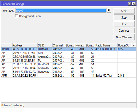Select row with address 54:14:73:EB:1C:FC
Viewport: 137px width, 108px height.
(68, 72)
